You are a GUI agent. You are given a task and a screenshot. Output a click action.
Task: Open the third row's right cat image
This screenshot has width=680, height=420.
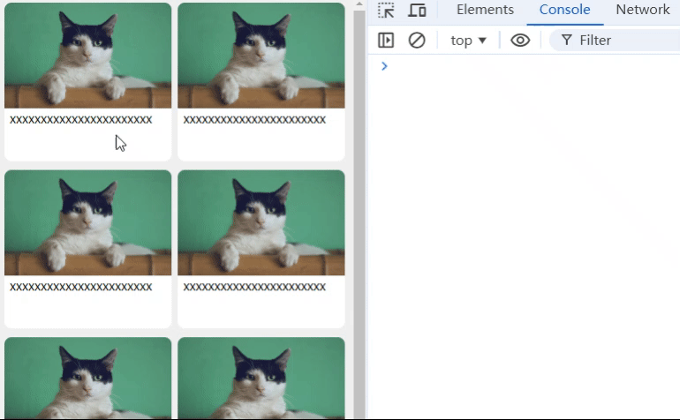pos(261,378)
